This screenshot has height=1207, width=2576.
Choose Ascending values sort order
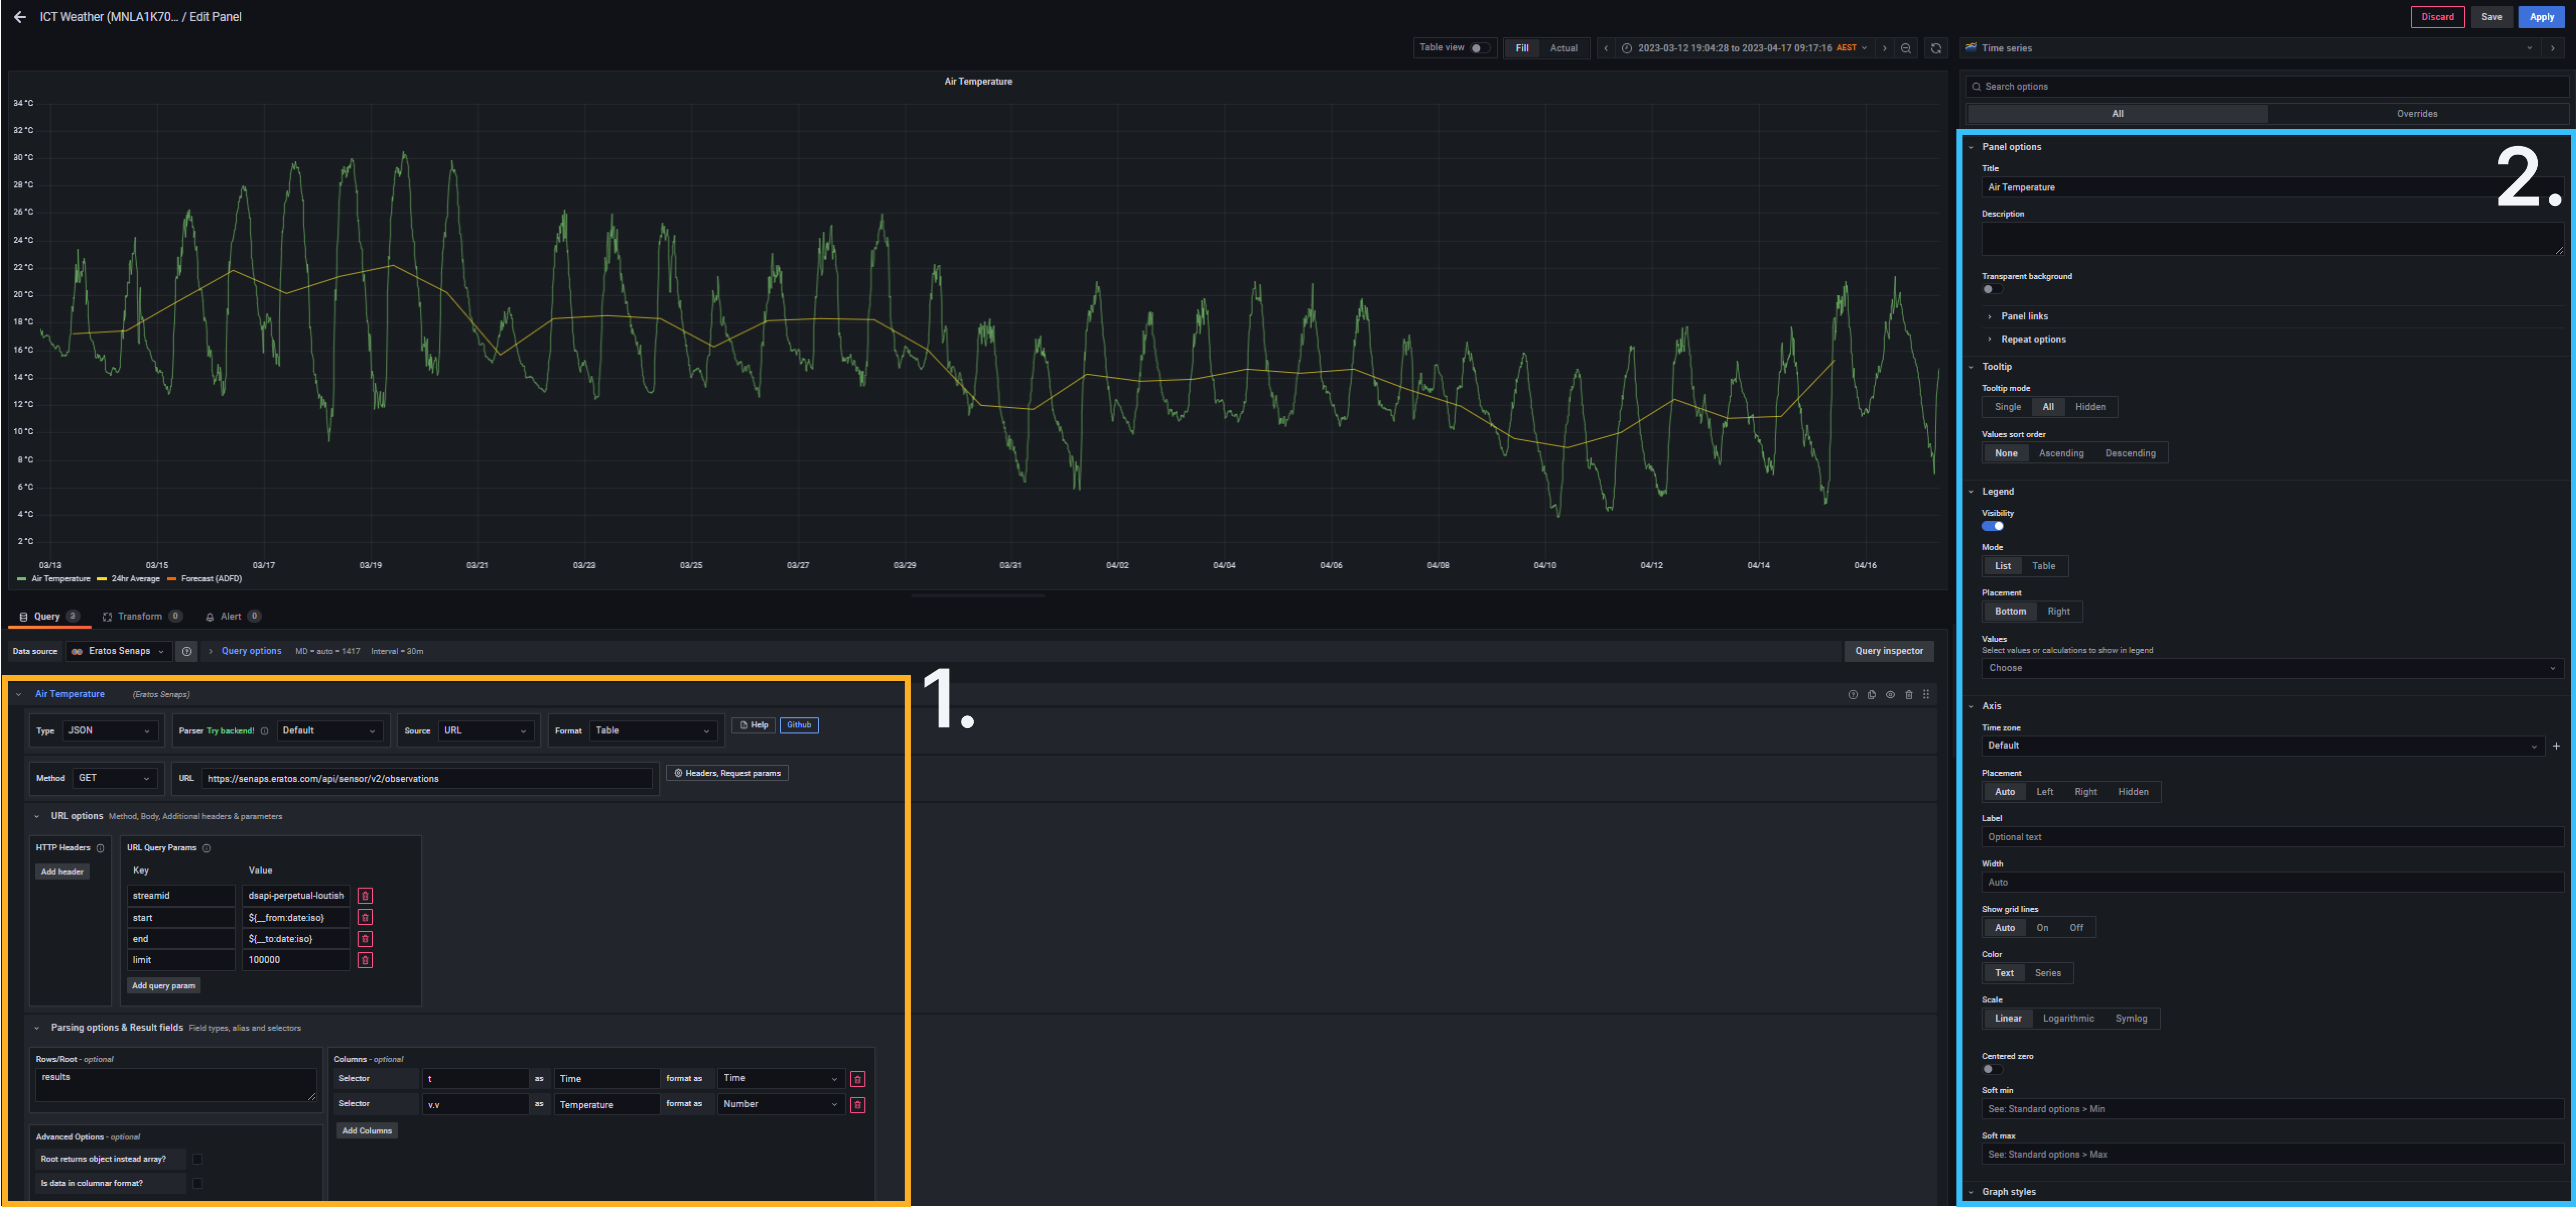2061,454
